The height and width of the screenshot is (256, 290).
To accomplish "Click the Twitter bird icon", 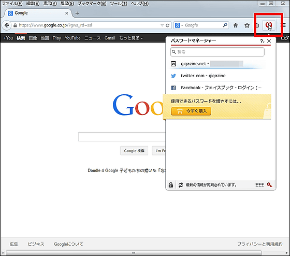I will (173, 76).
